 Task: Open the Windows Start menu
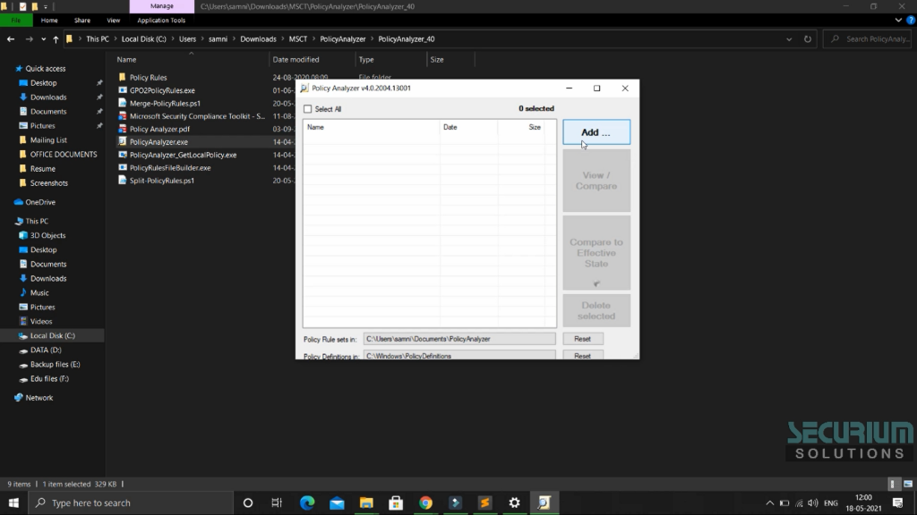pyautogui.click(x=13, y=502)
